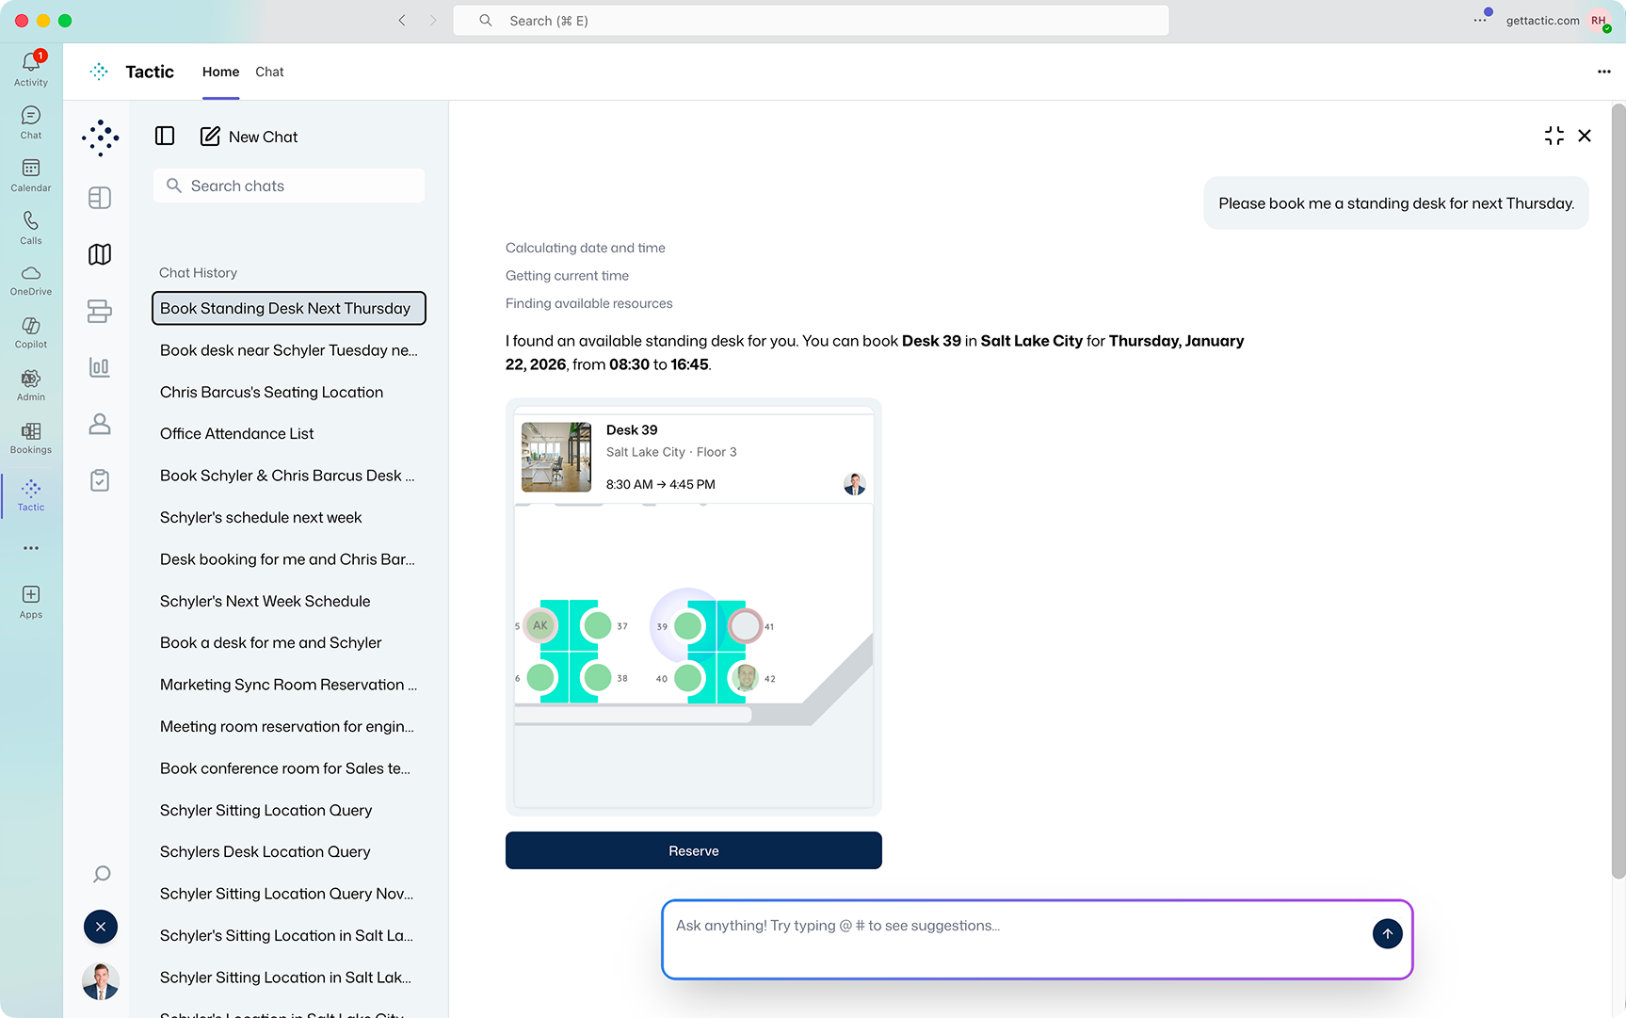Select desk 40 on the floor map
Screen dimensions: 1626x1018
[688, 677]
